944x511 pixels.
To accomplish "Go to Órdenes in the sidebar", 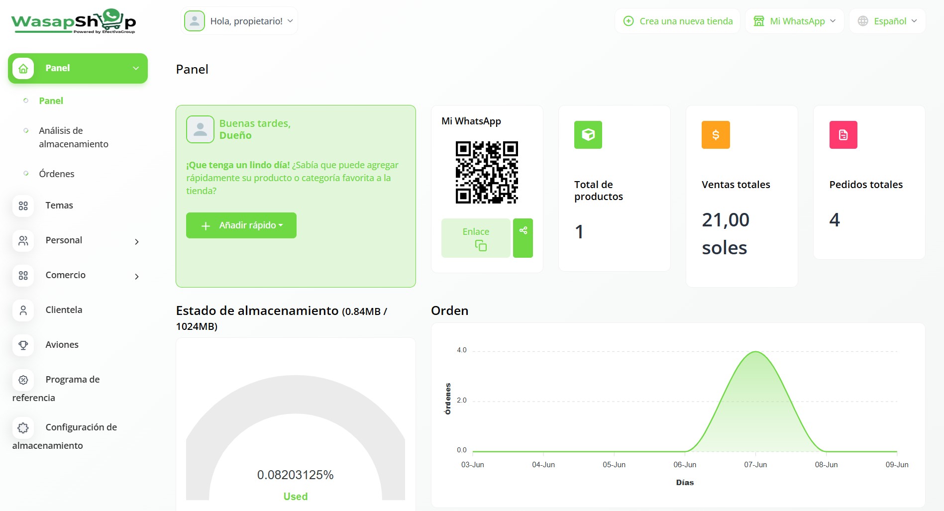I will [56, 174].
